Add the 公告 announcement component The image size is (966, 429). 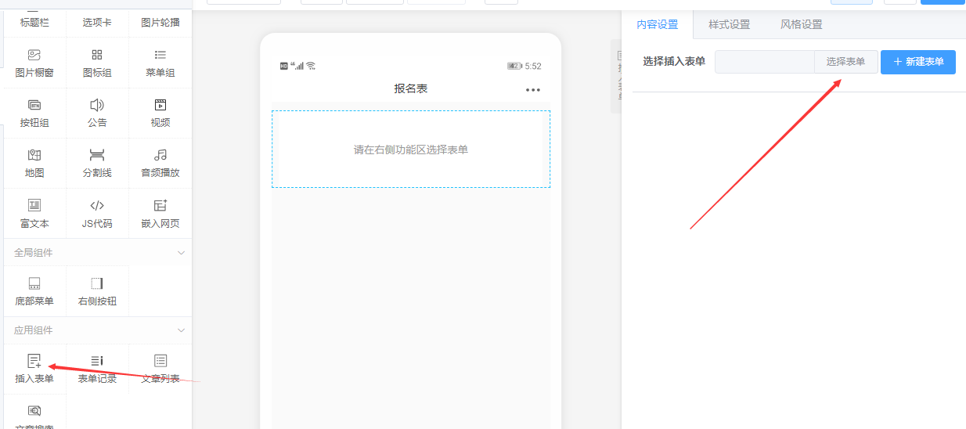pyautogui.click(x=97, y=113)
